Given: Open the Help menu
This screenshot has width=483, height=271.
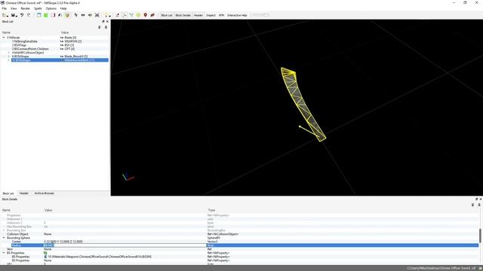Looking at the screenshot, I should (x=63, y=8).
